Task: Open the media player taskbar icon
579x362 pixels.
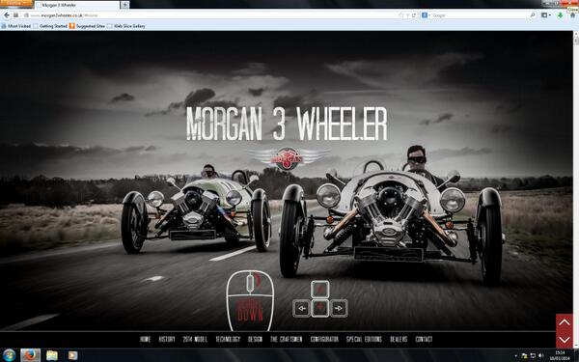Action: tap(72, 355)
